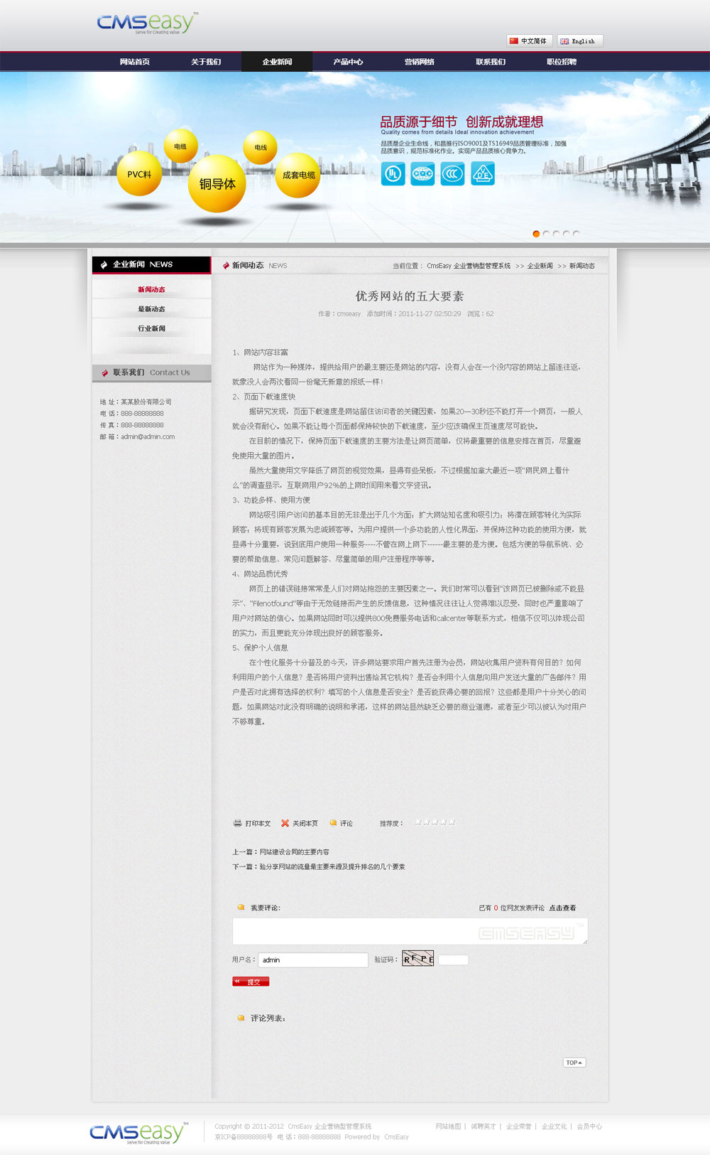The height and width of the screenshot is (1155, 710).
Task: Click the CQC certification badge
Action: pos(422,173)
